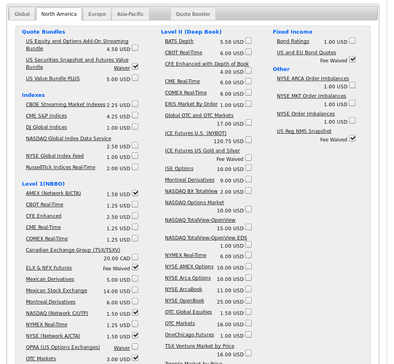The image size is (394, 364).
Task: Switch to the Global tab
Action: pyautogui.click(x=22, y=14)
